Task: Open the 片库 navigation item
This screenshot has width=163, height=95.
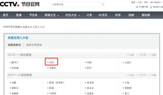Action: (89, 15)
